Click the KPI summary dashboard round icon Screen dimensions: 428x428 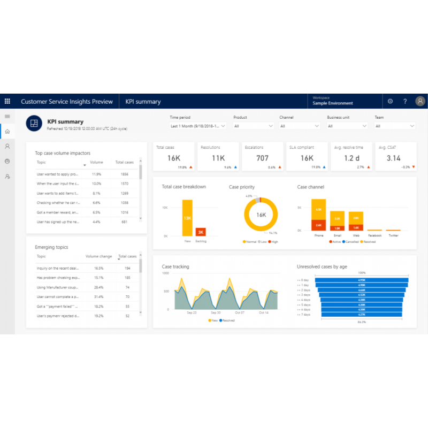[x=34, y=124]
